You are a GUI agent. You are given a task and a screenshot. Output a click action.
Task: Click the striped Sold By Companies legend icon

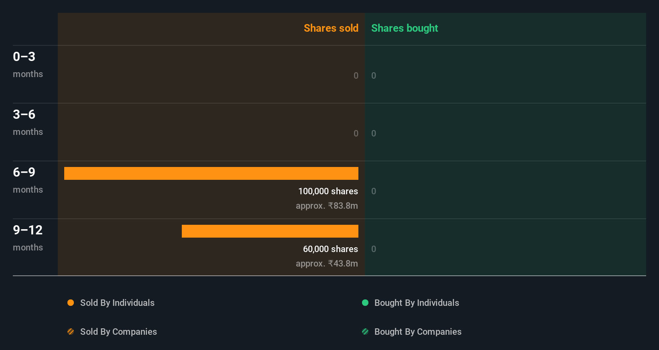tap(71, 332)
